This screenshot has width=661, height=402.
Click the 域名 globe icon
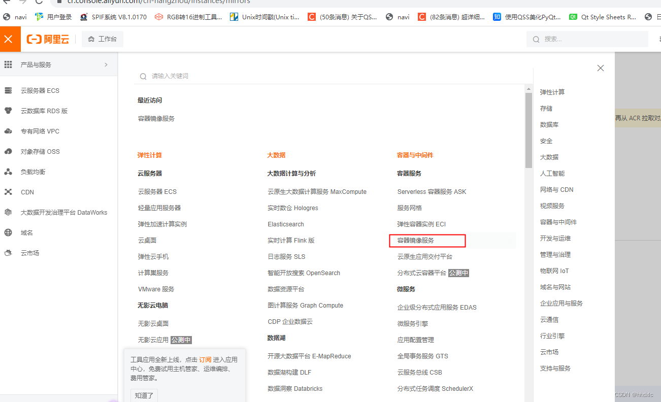coord(8,232)
